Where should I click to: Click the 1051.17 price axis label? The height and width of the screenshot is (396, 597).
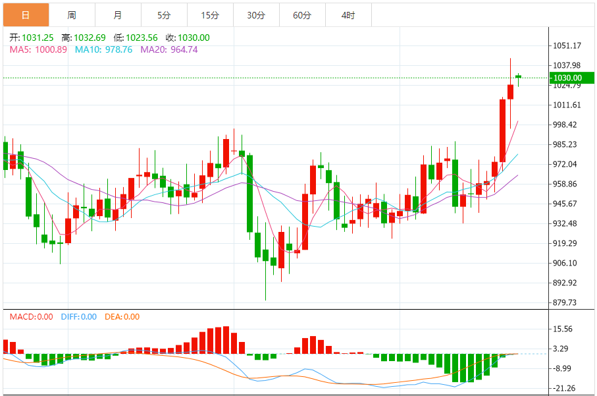tap(567, 45)
